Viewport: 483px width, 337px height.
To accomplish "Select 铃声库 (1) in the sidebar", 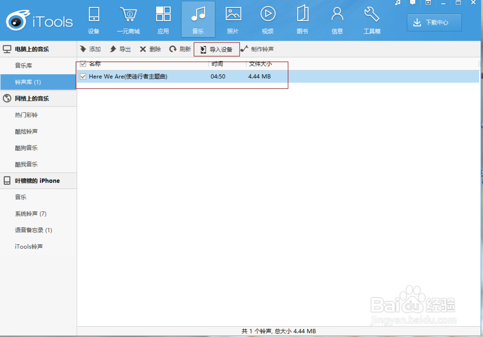I will (38, 82).
